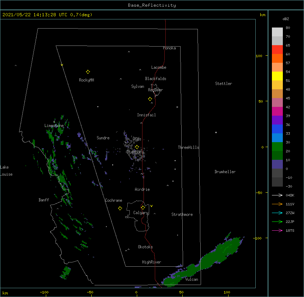This screenshot has height=297, width=304.
Task: Pick the magenta swatch in the dBZ color bar
Action: point(277,111)
